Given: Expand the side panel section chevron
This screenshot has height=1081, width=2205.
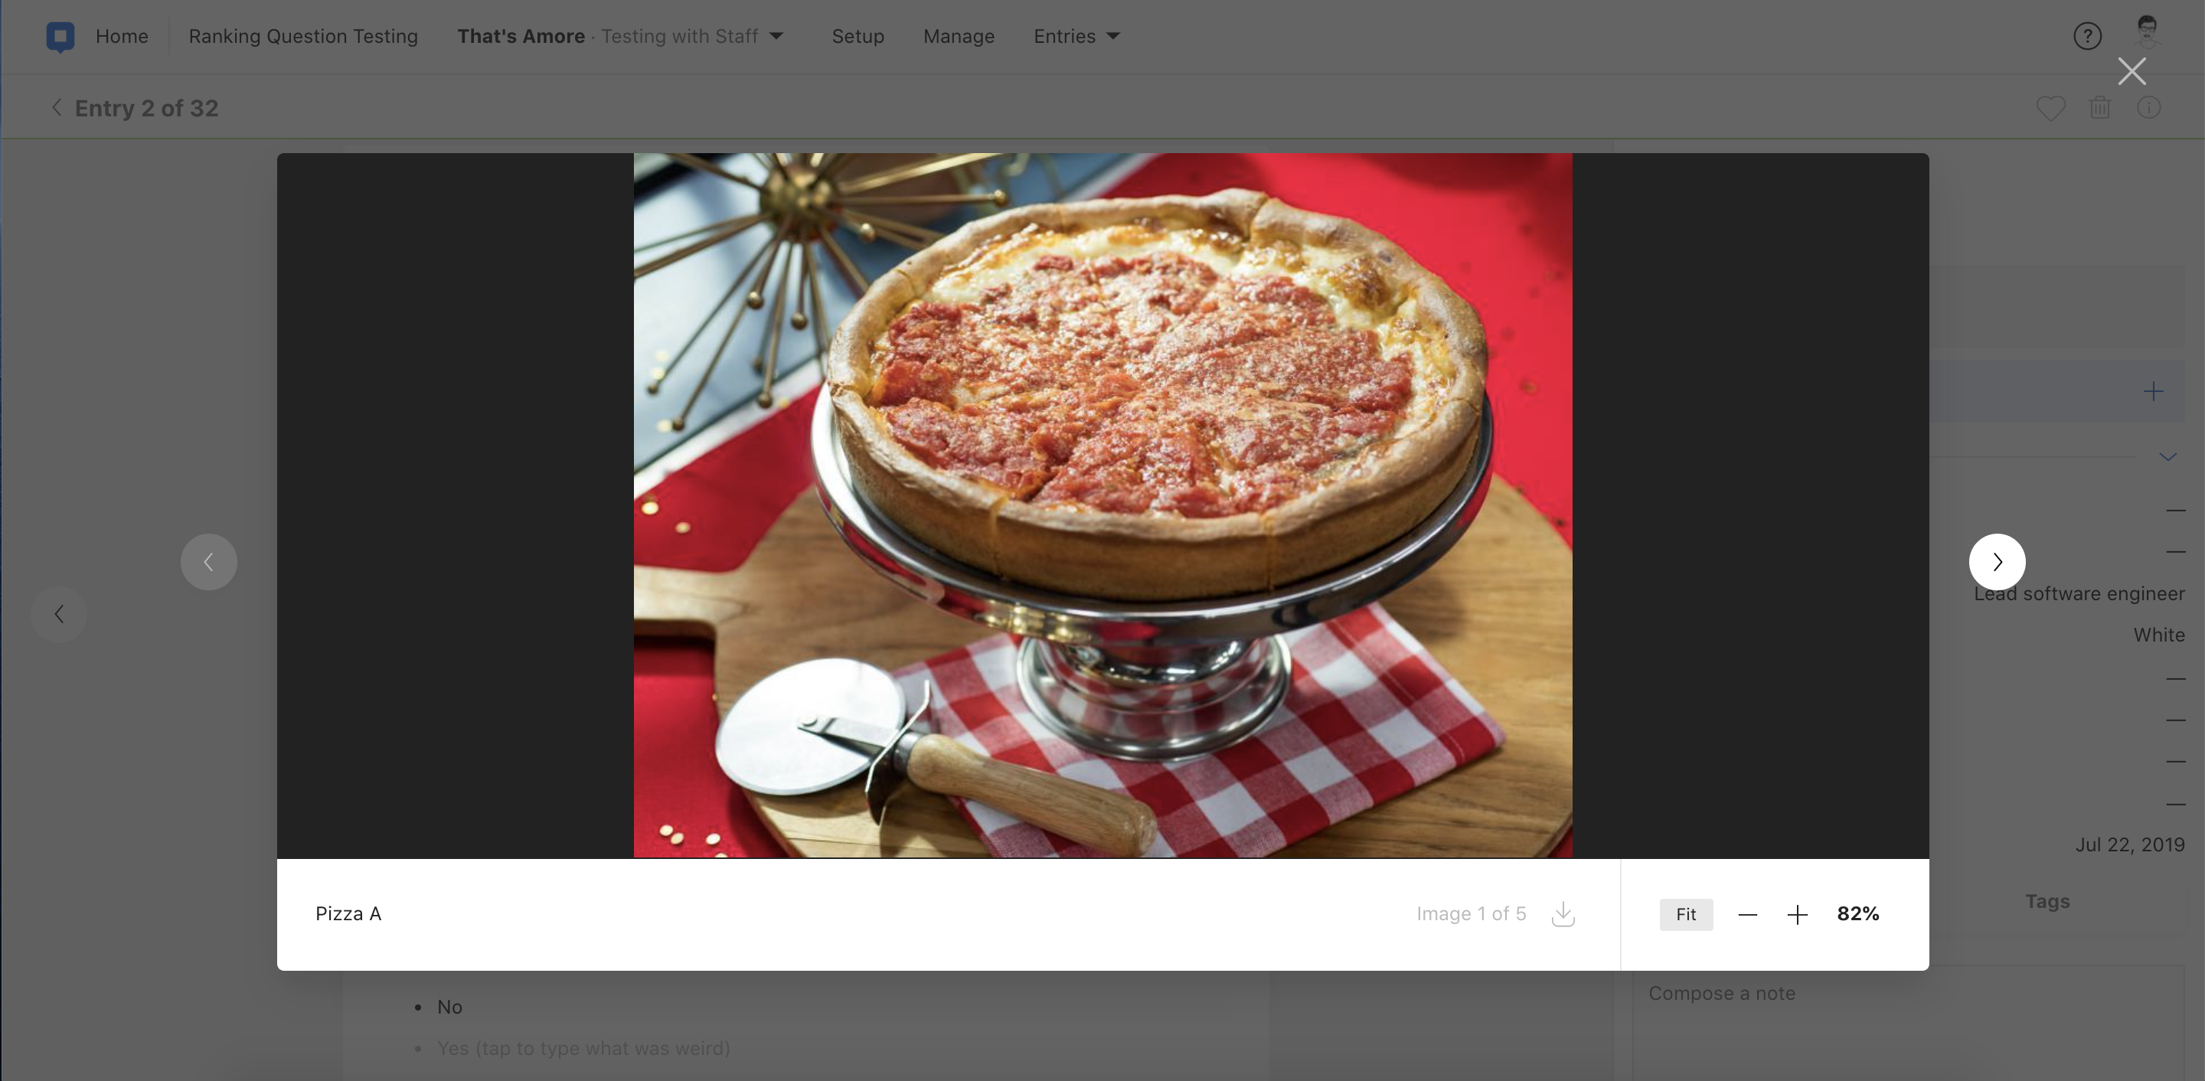Looking at the screenshot, I should click(2167, 456).
